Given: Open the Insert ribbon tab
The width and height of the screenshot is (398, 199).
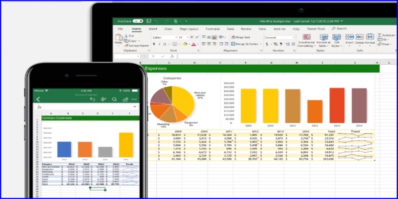Looking at the screenshot, I should click(x=153, y=29).
